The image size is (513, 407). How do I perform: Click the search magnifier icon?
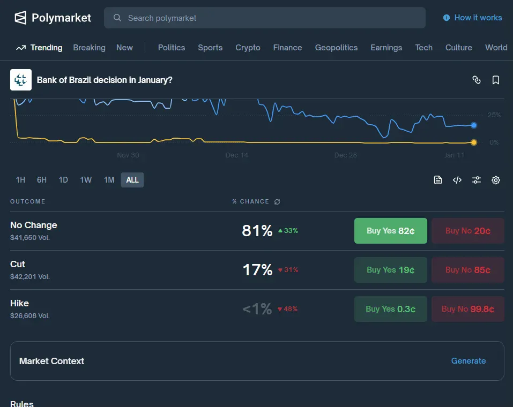tap(117, 18)
